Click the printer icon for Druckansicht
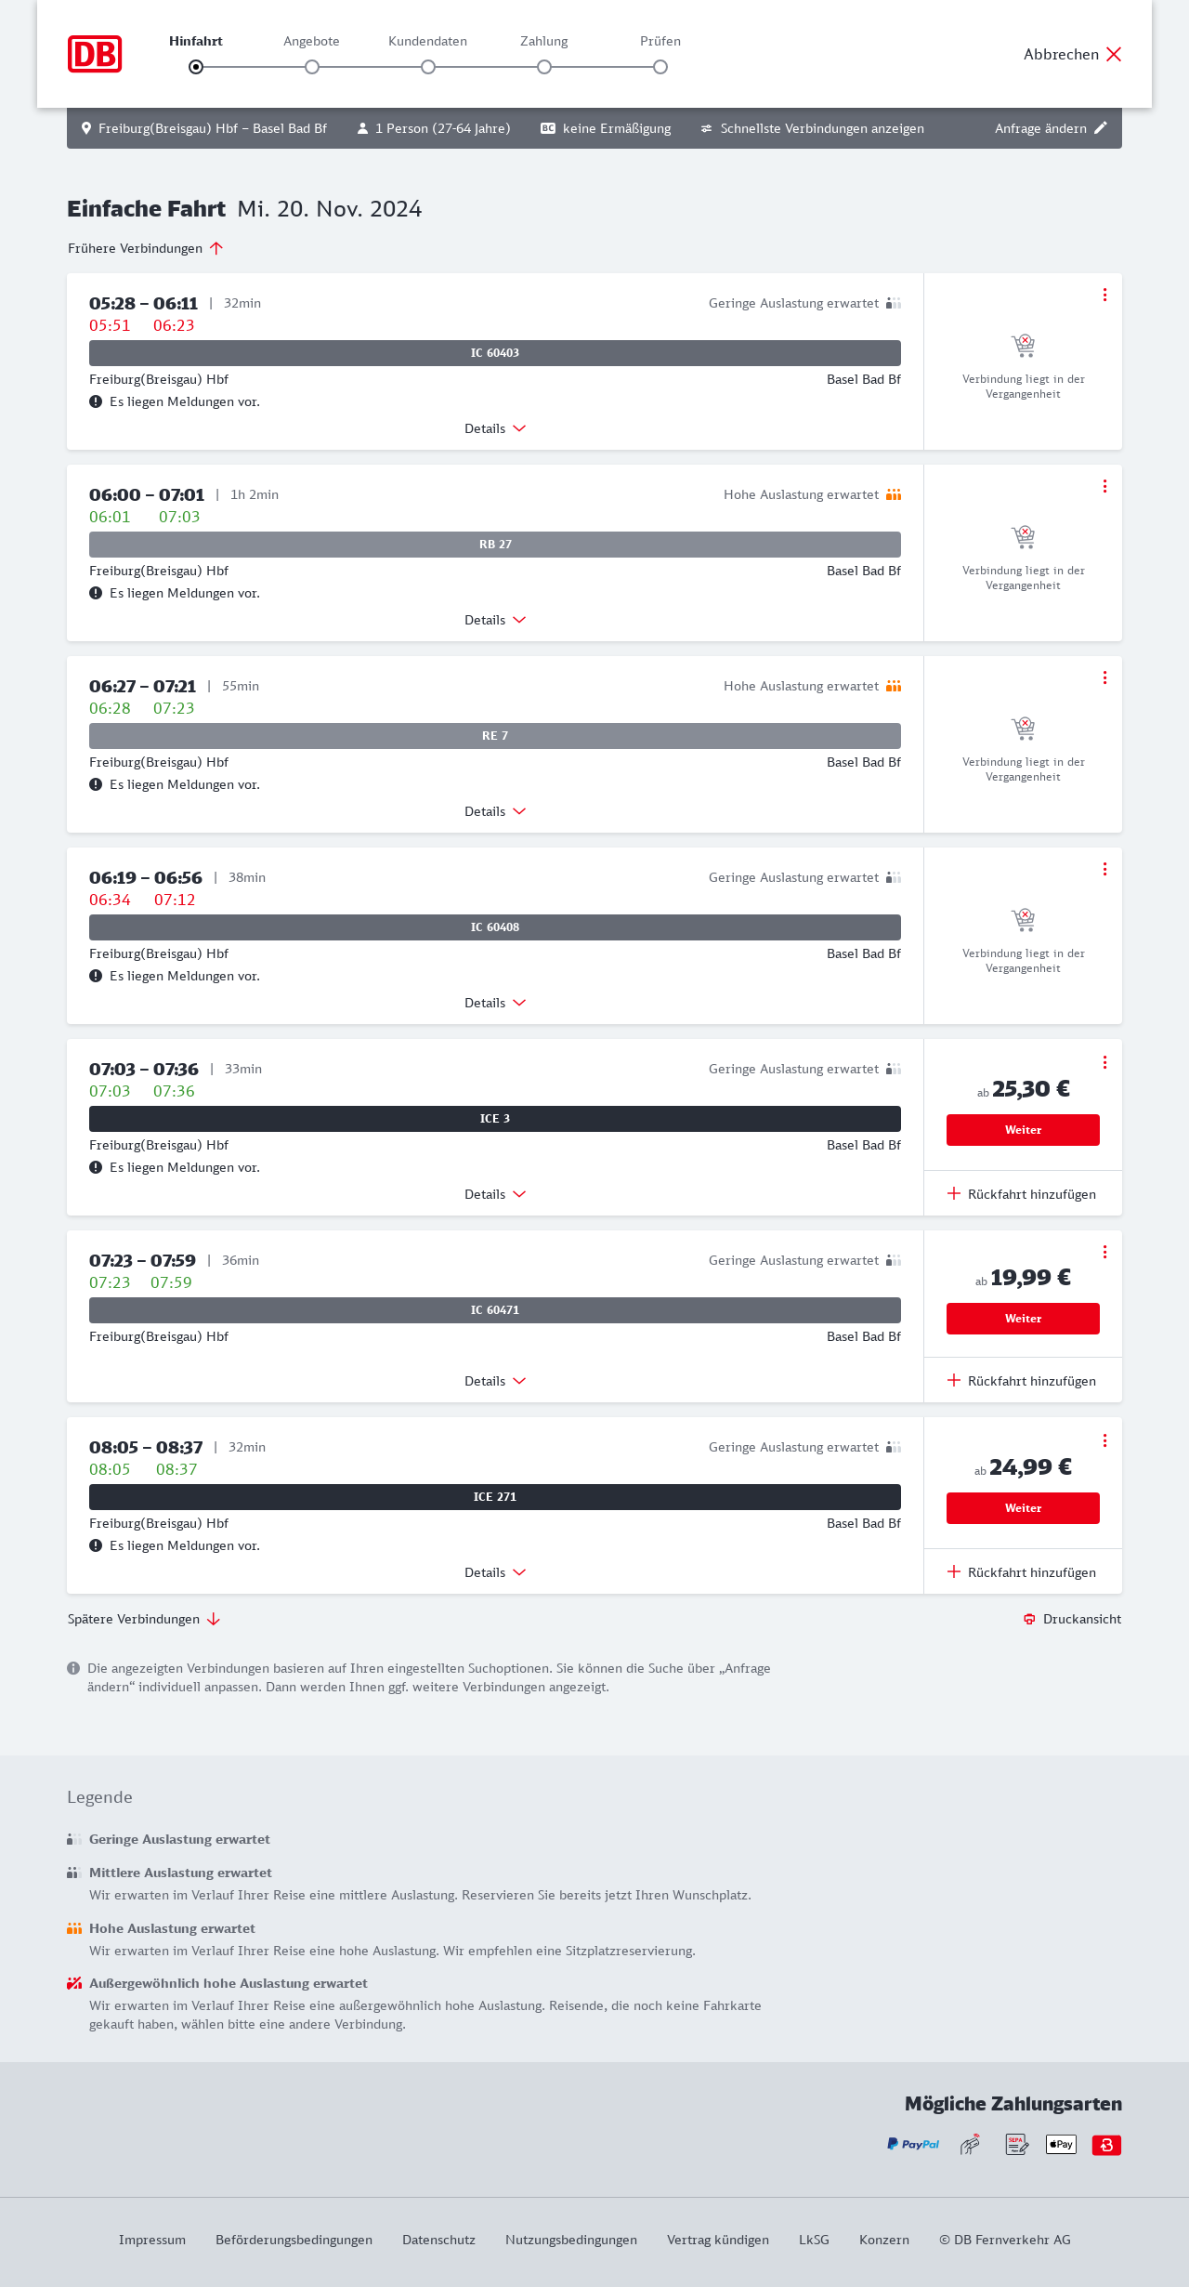 (1029, 1619)
